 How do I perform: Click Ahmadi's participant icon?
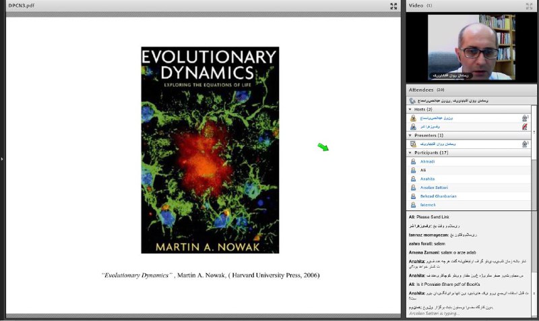pos(413,162)
